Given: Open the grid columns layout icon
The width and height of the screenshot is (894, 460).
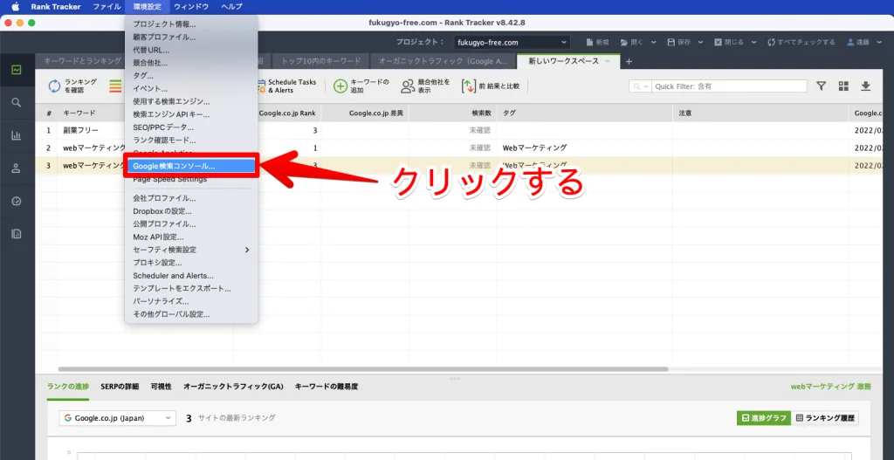Looking at the screenshot, I should pyautogui.click(x=844, y=86).
